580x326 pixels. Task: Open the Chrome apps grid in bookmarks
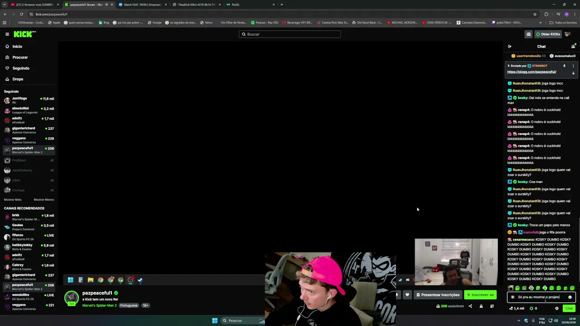(5, 23)
